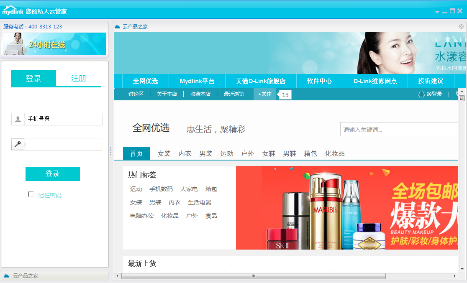Click the follower count badge 13
The width and height of the screenshot is (467, 283).
285,95
